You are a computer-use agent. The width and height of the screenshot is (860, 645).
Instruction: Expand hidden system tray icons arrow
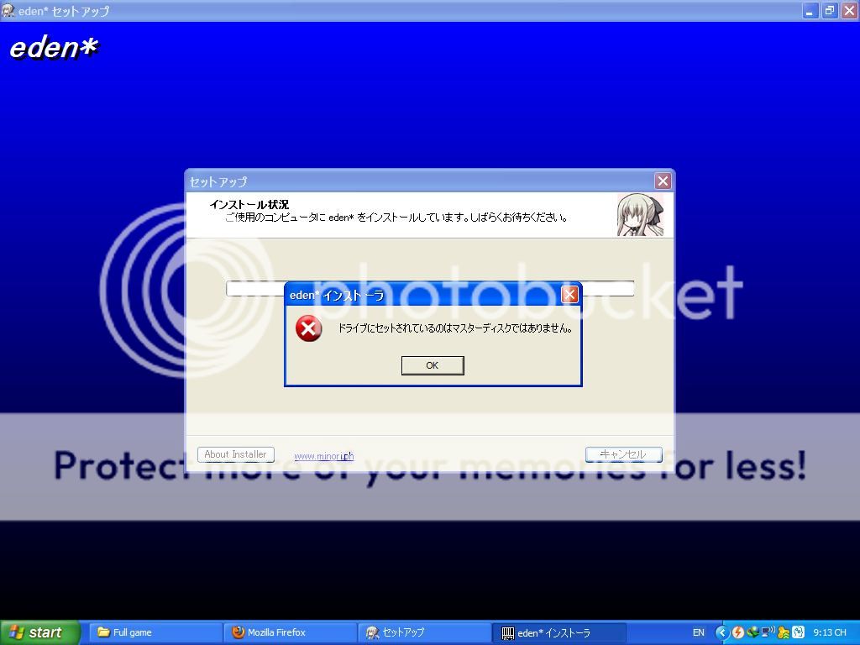tap(721, 632)
